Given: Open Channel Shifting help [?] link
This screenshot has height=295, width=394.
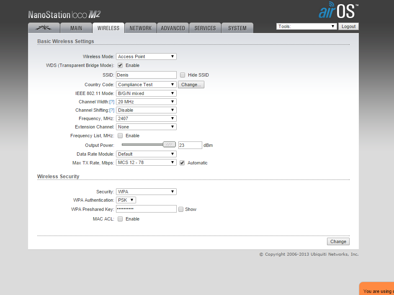Looking at the screenshot, I should coord(112,110).
